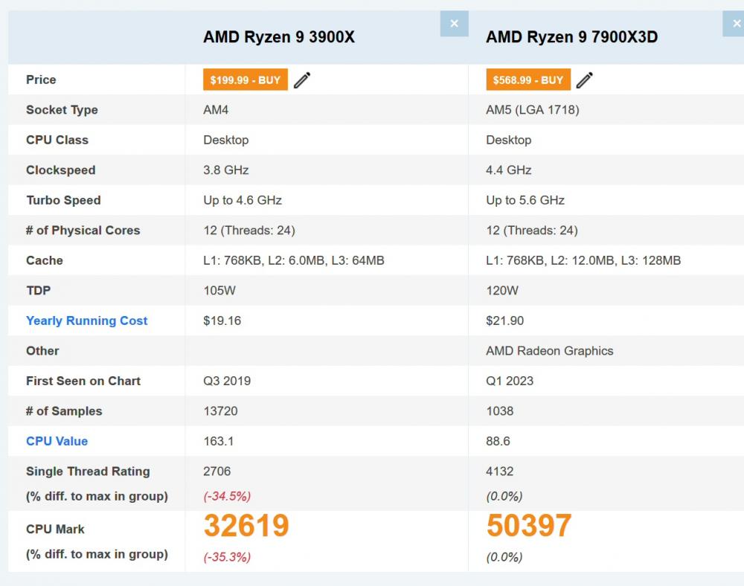Click the 2706 single thread rating
This screenshot has height=586, width=744.
(x=217, y=471)
